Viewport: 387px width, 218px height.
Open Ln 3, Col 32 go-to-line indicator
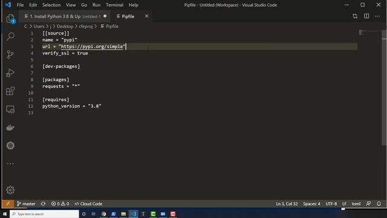[x=287, y=203]
